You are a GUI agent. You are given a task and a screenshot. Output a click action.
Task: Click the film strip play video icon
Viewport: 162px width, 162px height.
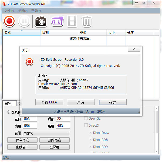tap(72, 21)
